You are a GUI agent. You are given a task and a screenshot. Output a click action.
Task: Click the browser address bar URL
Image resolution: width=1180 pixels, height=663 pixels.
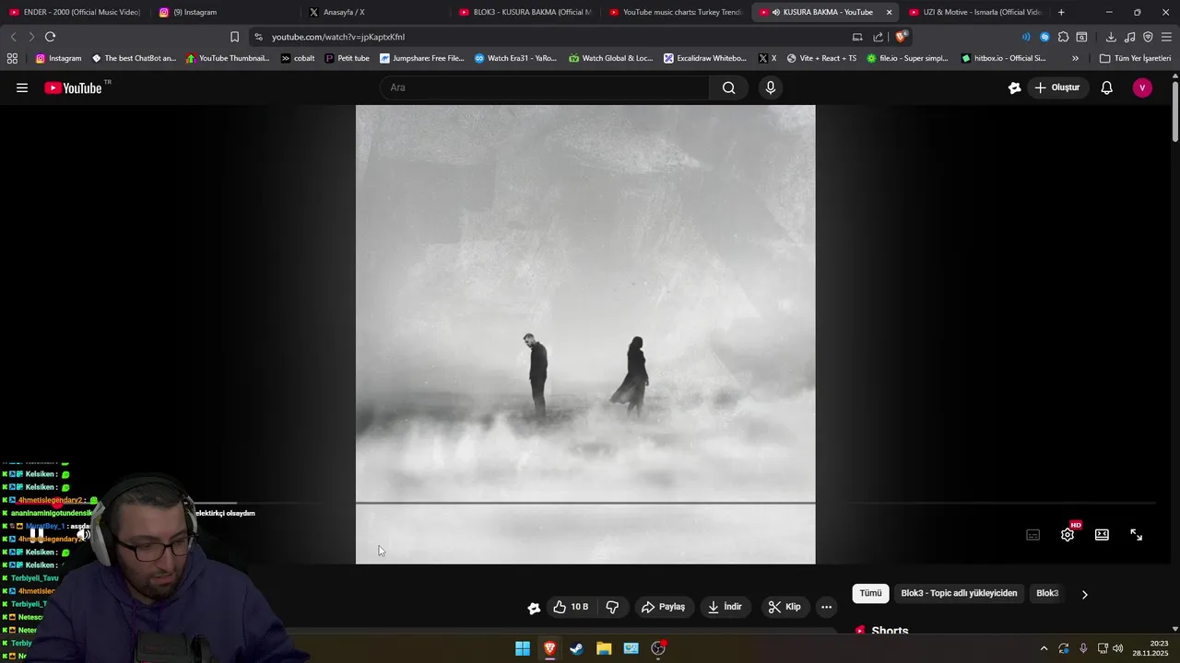click(338, 37)
